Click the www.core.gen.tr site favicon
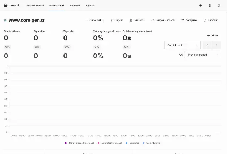Image resolution: width=227 pixels, height=154 pixels. click(5, 20)
